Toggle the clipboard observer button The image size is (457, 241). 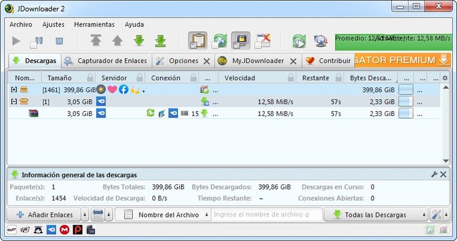pyautogui.click(x=198, y=41)
